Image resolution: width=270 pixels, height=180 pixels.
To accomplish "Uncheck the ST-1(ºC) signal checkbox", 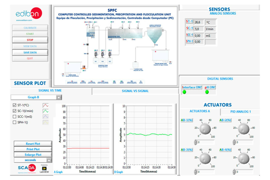I will click(x=14, y=105).
